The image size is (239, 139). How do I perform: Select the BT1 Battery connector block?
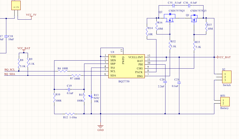(x=225, y=102)
